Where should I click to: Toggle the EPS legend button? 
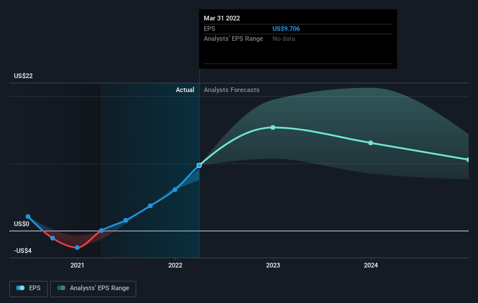[x=29, y=288]
